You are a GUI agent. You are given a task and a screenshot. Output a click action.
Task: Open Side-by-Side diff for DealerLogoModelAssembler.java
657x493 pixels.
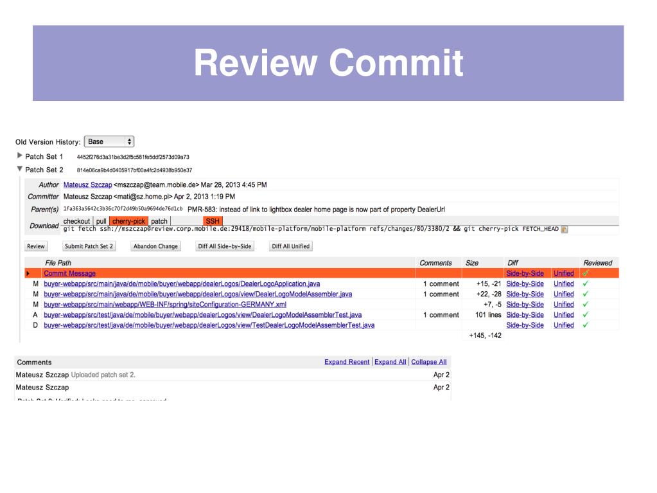coord(525,294)
